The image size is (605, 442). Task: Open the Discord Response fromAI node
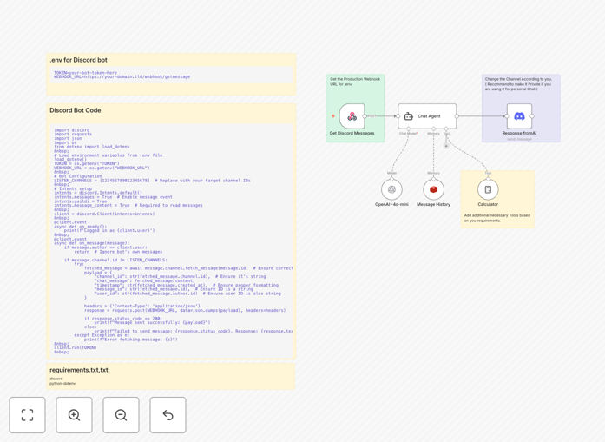coord(519,115)
